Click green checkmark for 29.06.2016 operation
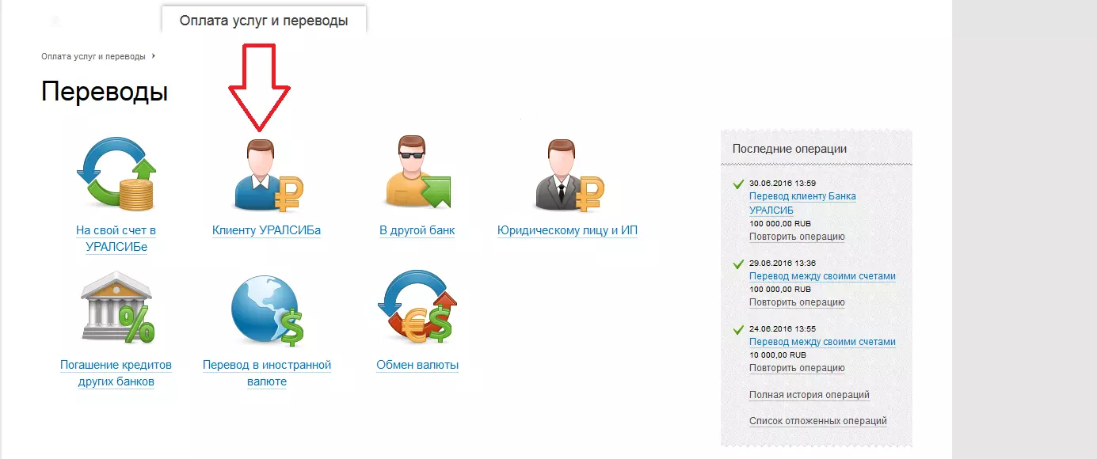The width and height of the screenshot is (1097, 459). point(739,264)
